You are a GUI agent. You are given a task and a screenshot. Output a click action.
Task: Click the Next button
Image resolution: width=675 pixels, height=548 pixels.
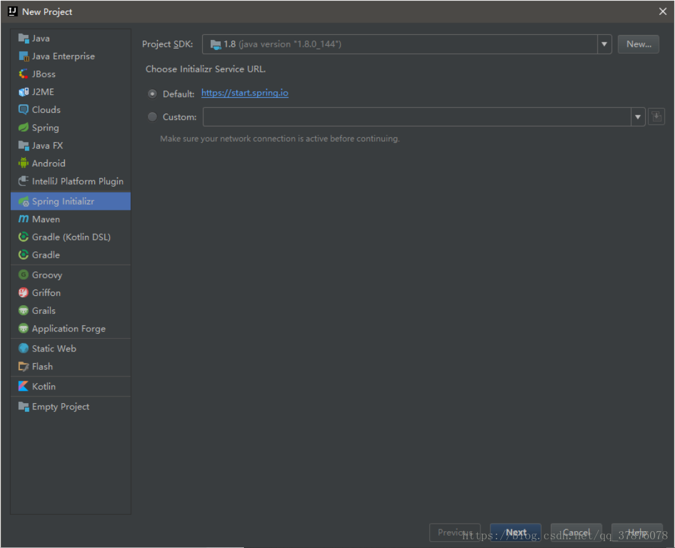point(516,532)
